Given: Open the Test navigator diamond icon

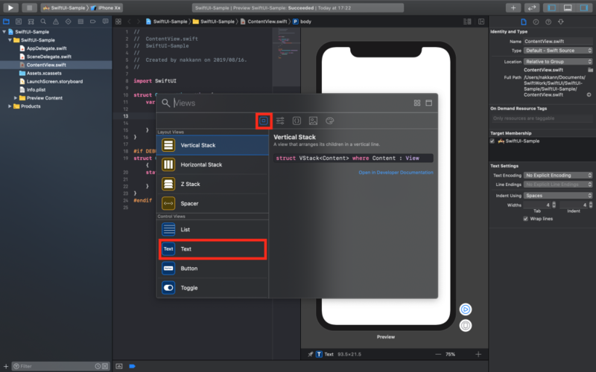Looking at the screenshot, I should 68,22.
